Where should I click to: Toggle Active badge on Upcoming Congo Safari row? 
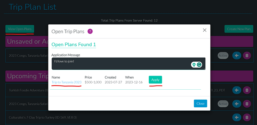[223, 104]
